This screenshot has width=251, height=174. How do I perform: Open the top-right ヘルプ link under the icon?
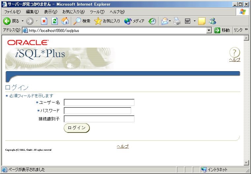pyautogui.click(x=235, y=60)
